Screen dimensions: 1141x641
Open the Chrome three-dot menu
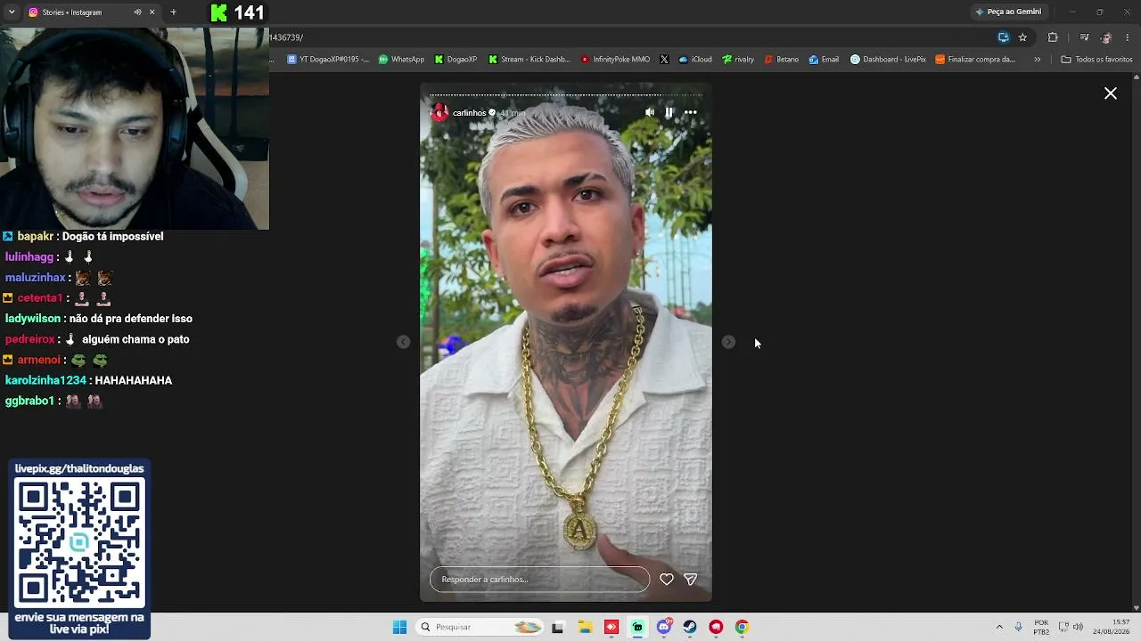click(x=1128, y=37)
